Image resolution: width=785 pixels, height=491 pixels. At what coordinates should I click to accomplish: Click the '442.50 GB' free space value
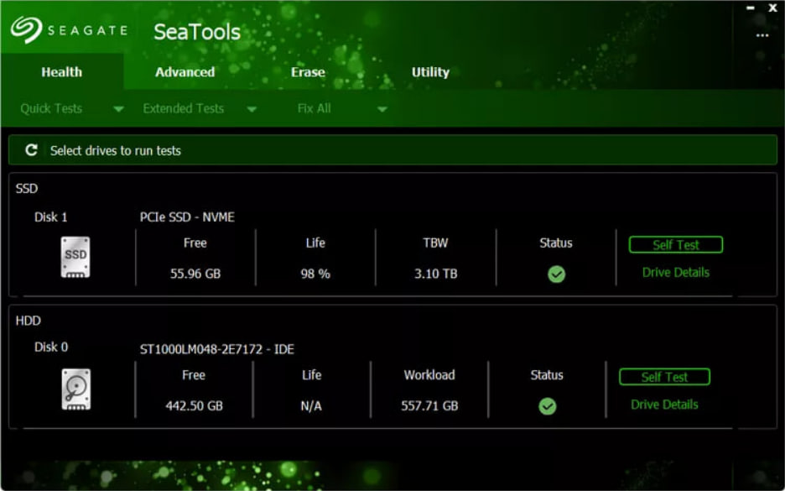(195, 406)
